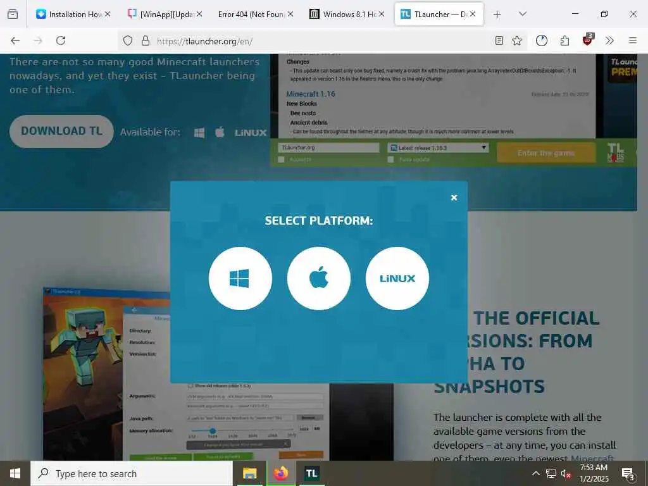Open Firefox View workspace icon
Screen dimensions: 648x486
(x=13, y=14)
